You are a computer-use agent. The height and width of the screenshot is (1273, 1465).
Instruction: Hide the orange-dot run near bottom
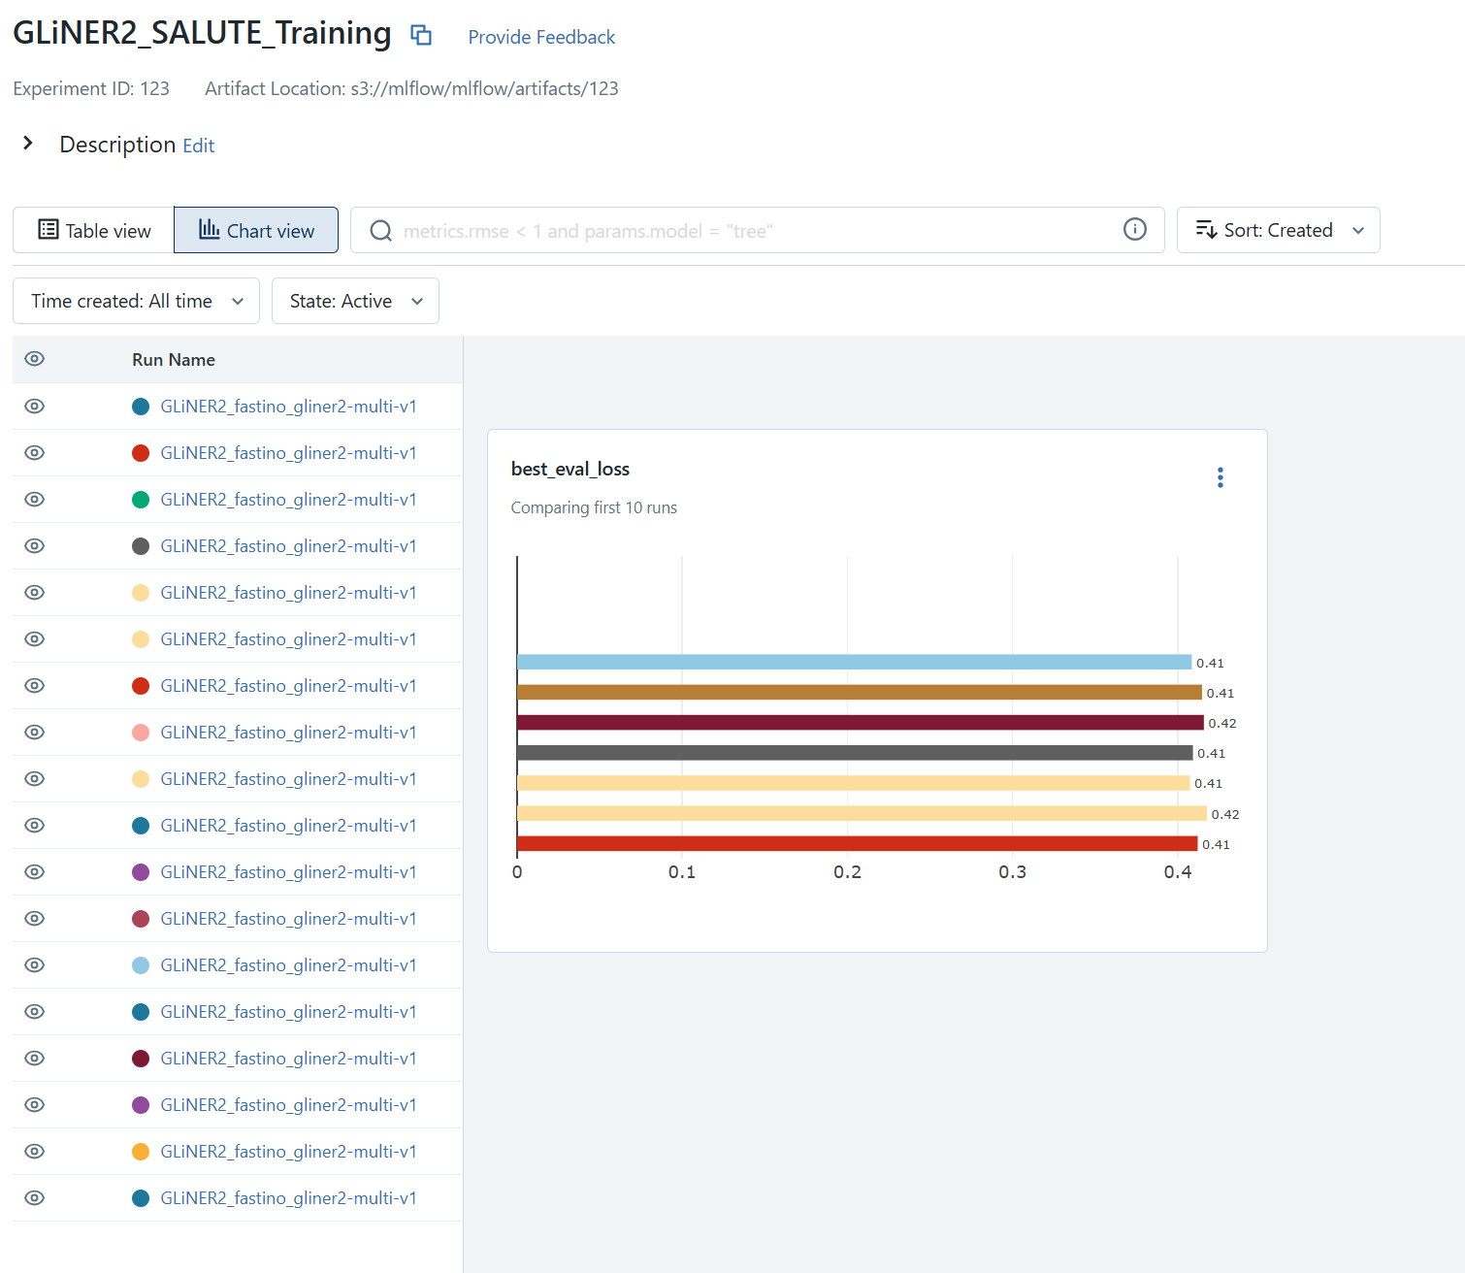pos(35,1152)
